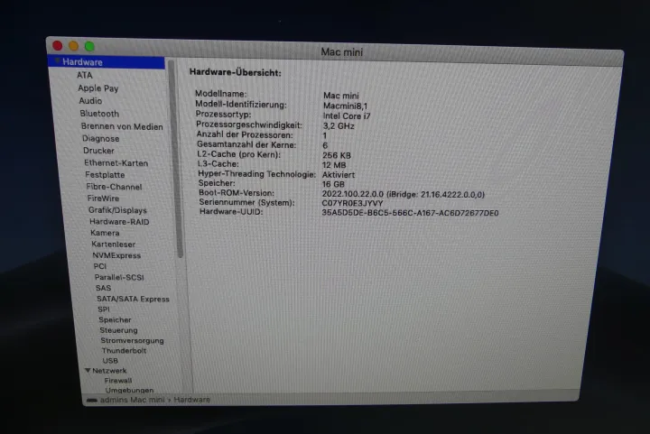The image size is (650, 434).
Task: Click the 'Aktiviert' Hyper-Threading value
Action: tap(339, 175)
